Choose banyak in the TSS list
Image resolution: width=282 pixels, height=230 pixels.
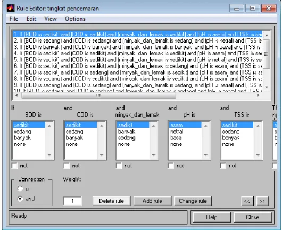[x=237, y=138]
